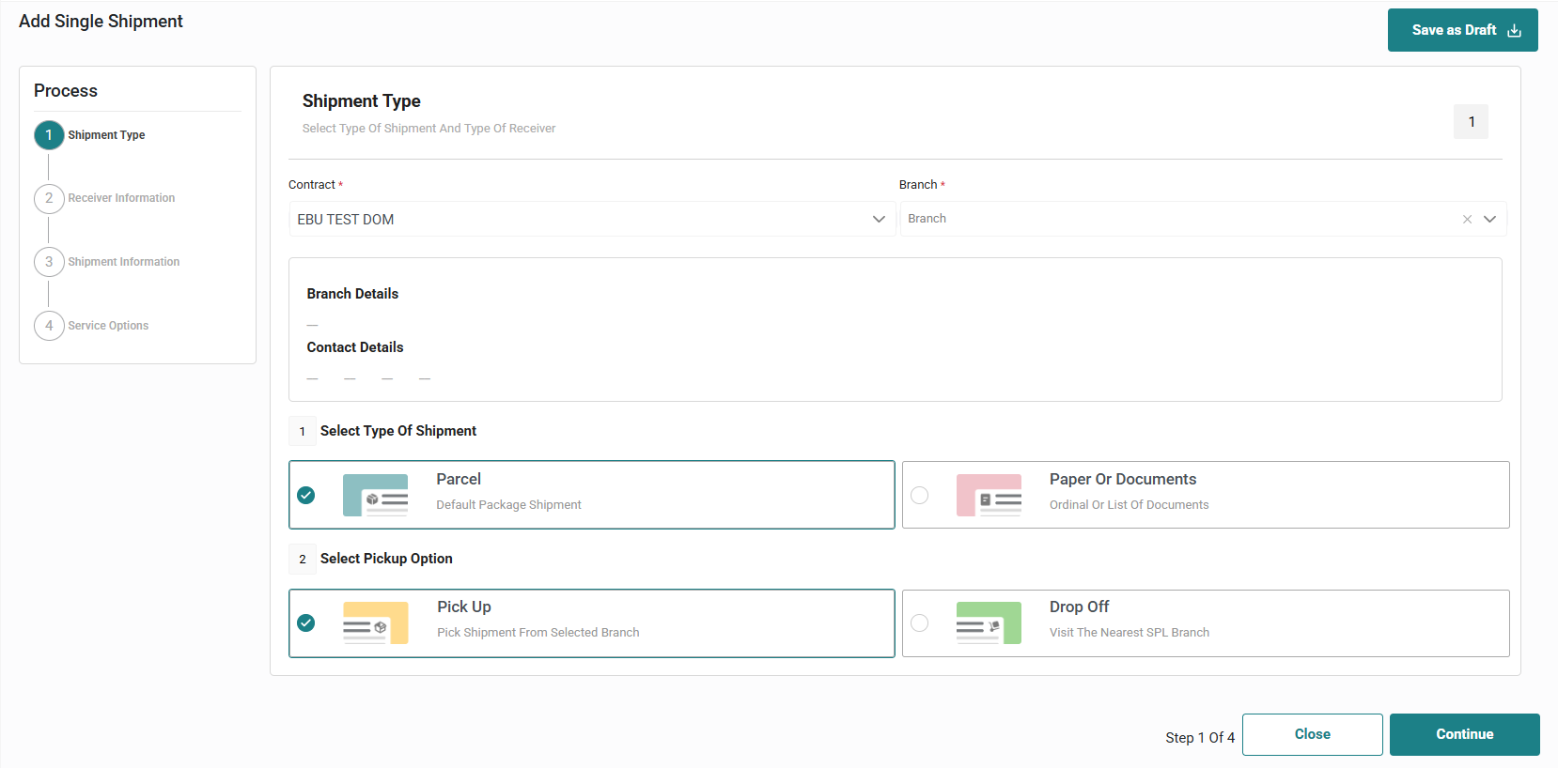Select the Paper Or Documents radio button
Viewport: 1558px width, 768px height.
[x=920, y=495]
